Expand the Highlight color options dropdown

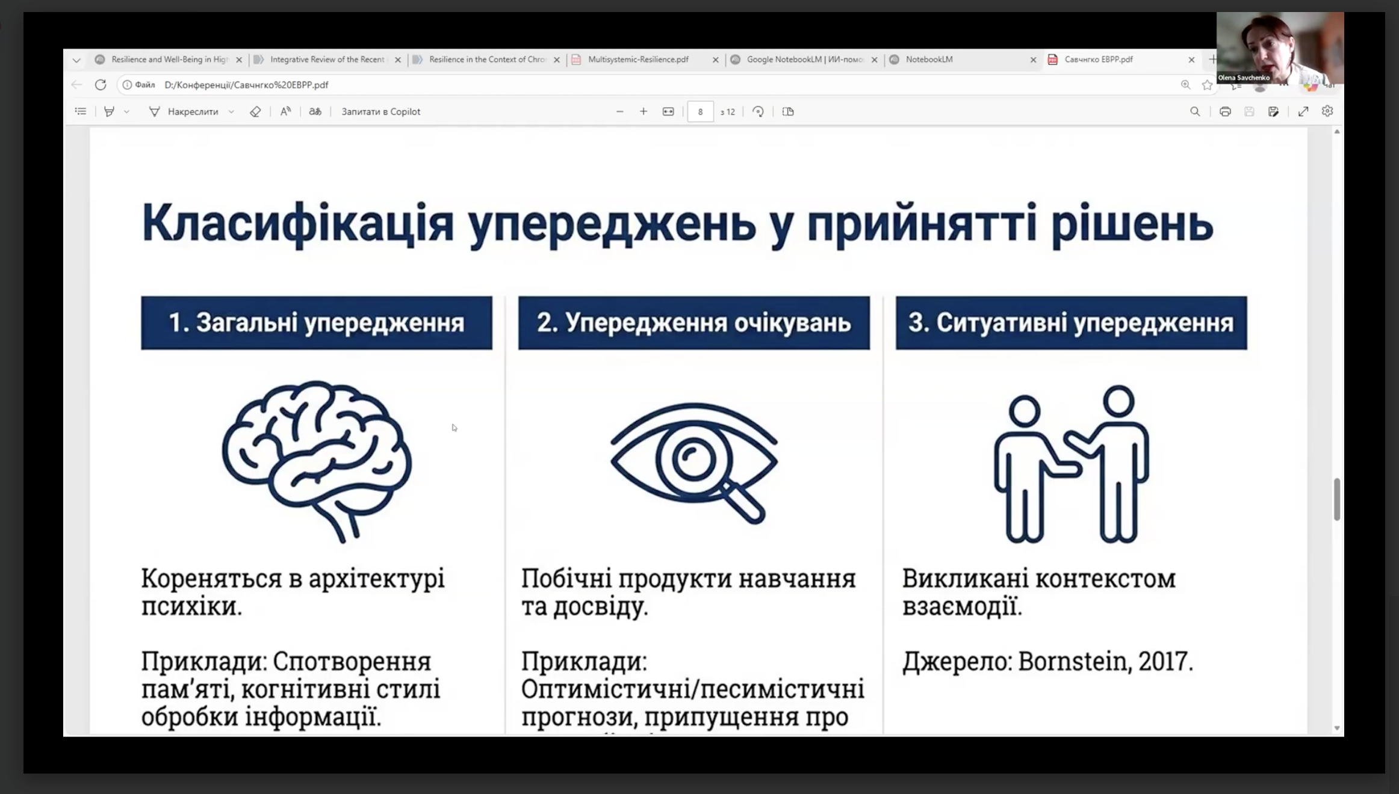click(126, 111)
